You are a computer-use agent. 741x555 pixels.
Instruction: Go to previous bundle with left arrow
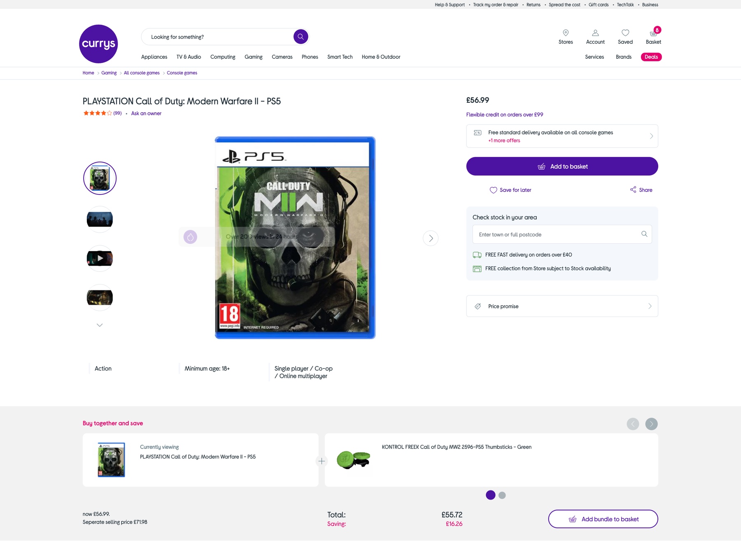[633, 424]
